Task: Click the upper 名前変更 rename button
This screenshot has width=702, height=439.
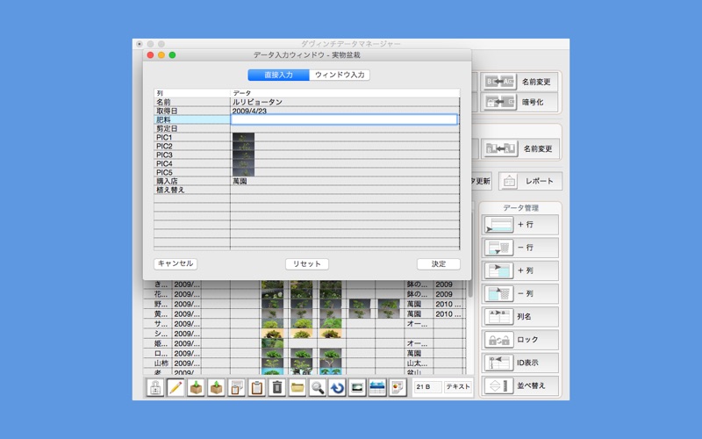Action: pyautogui.click(x=519, y=82)
